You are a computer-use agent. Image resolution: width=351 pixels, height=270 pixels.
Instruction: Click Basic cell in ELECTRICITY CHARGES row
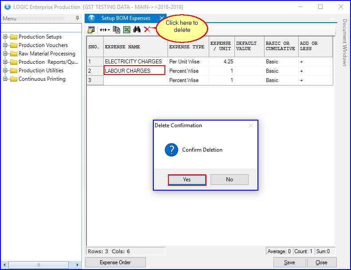(x=281, y=62)
